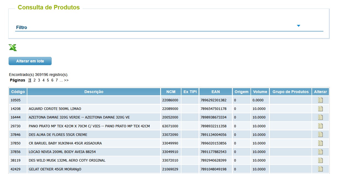Open edit icon for product 10505
Viewport: 343px width, 174px height.
320,100
